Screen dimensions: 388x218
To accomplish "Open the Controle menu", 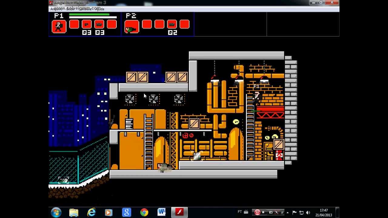I will (x=85, y=9).
